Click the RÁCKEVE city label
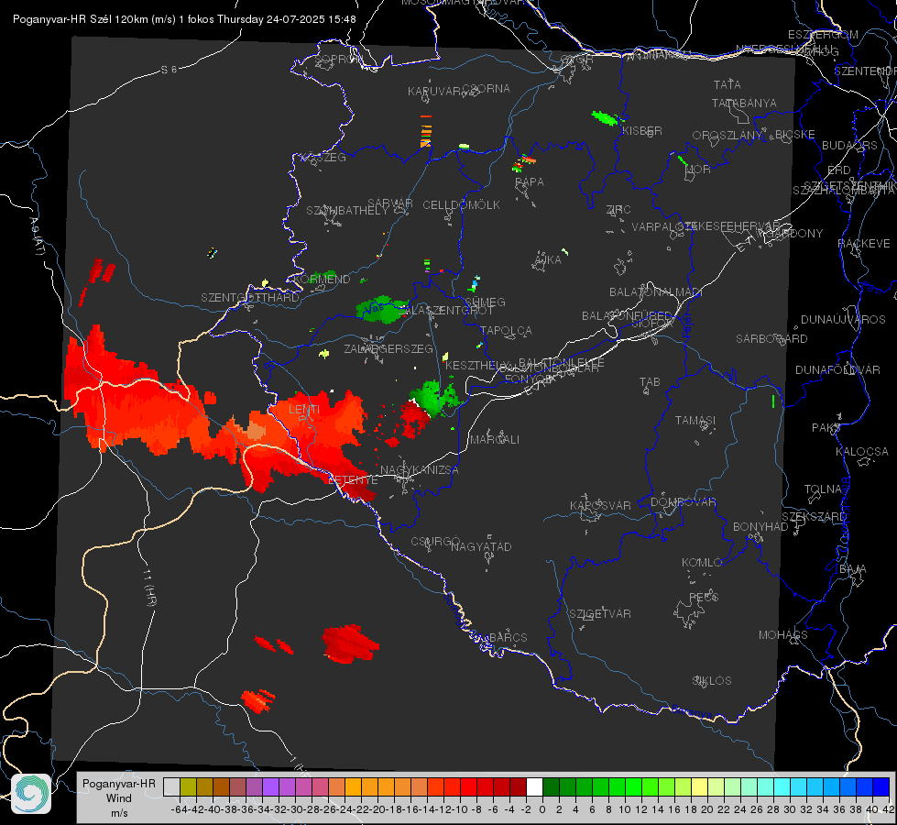Screen dimensions: 897x825 (x=864, y=244)
